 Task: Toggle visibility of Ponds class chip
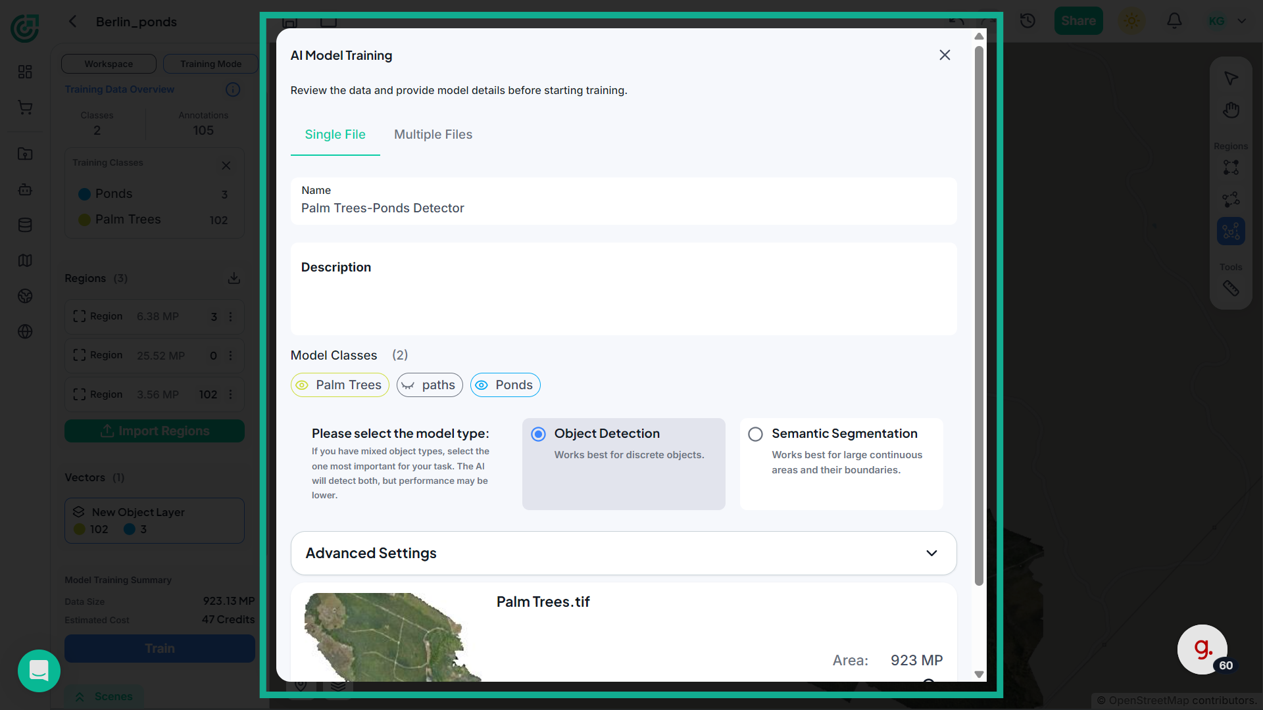pos(505,385)
